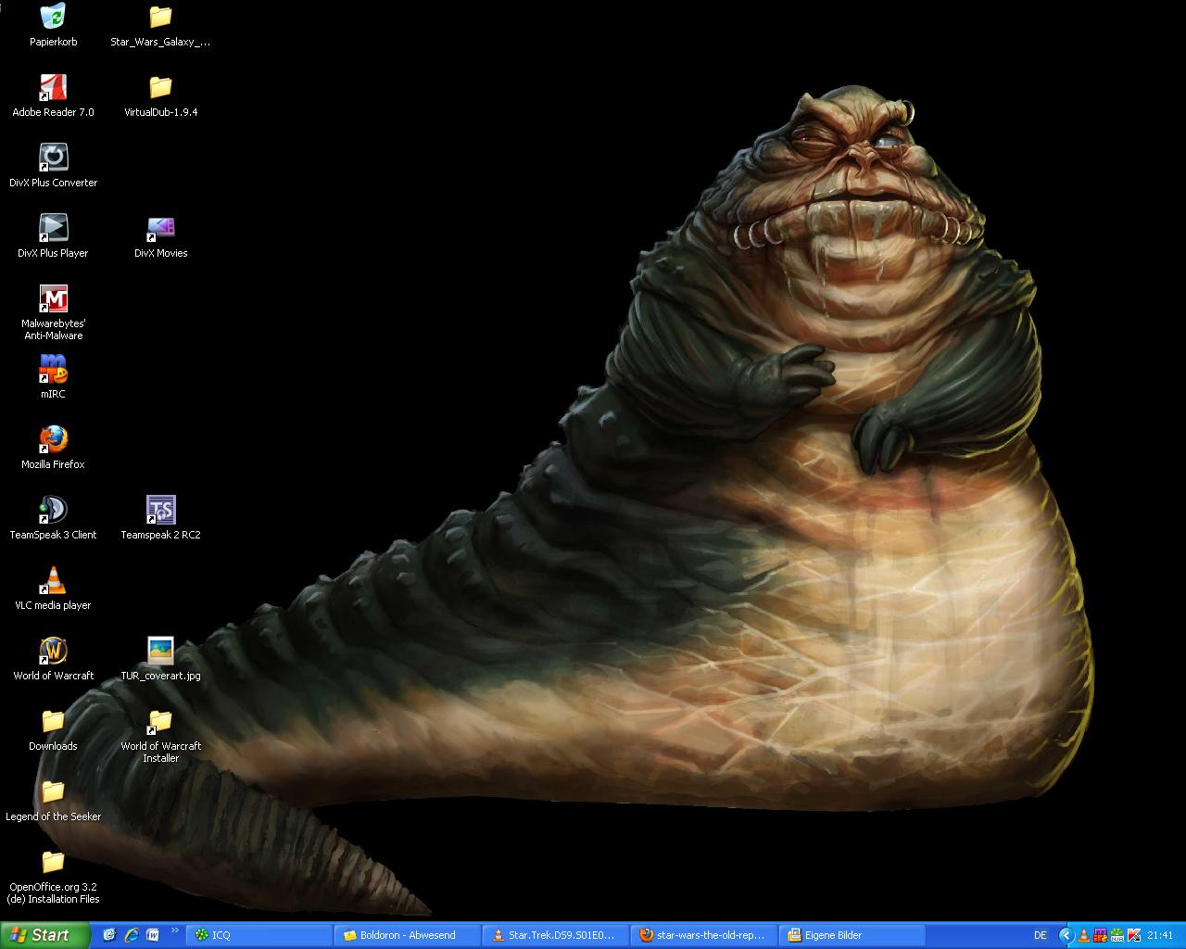Click the N/A network tray icon
The image size is (1186, 949).
pyautogui.click(x=1117, y=935)
